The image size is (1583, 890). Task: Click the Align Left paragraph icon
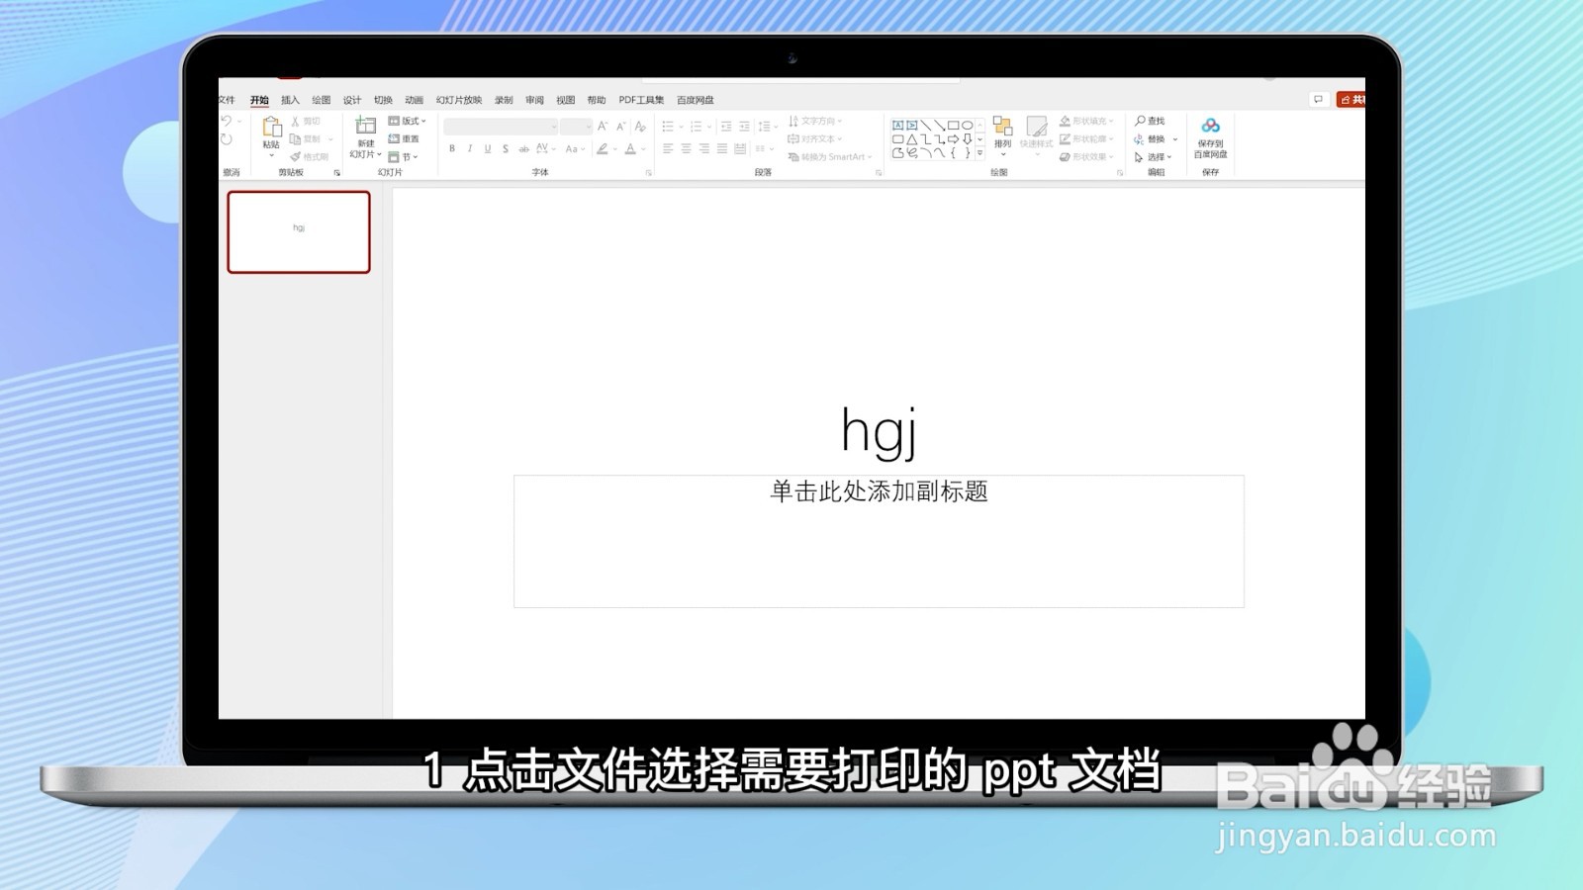coord(668,148)
